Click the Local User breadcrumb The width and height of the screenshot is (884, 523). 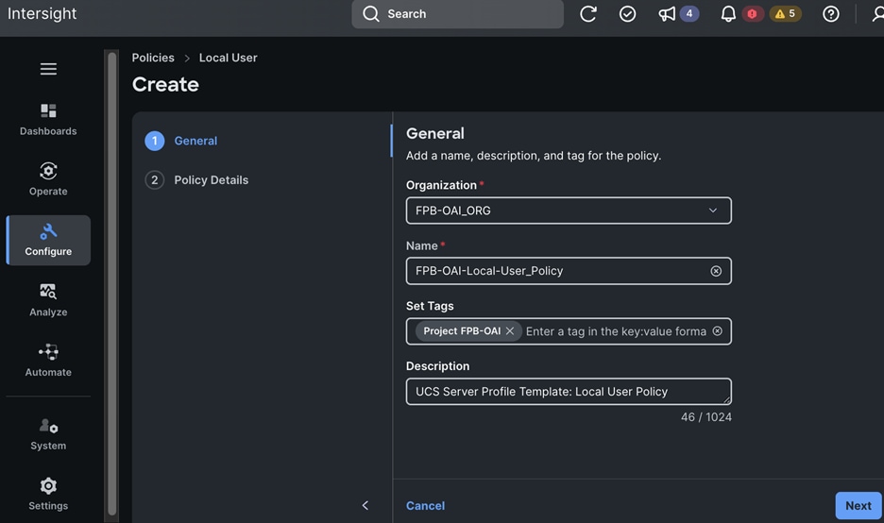coord(229,58)
